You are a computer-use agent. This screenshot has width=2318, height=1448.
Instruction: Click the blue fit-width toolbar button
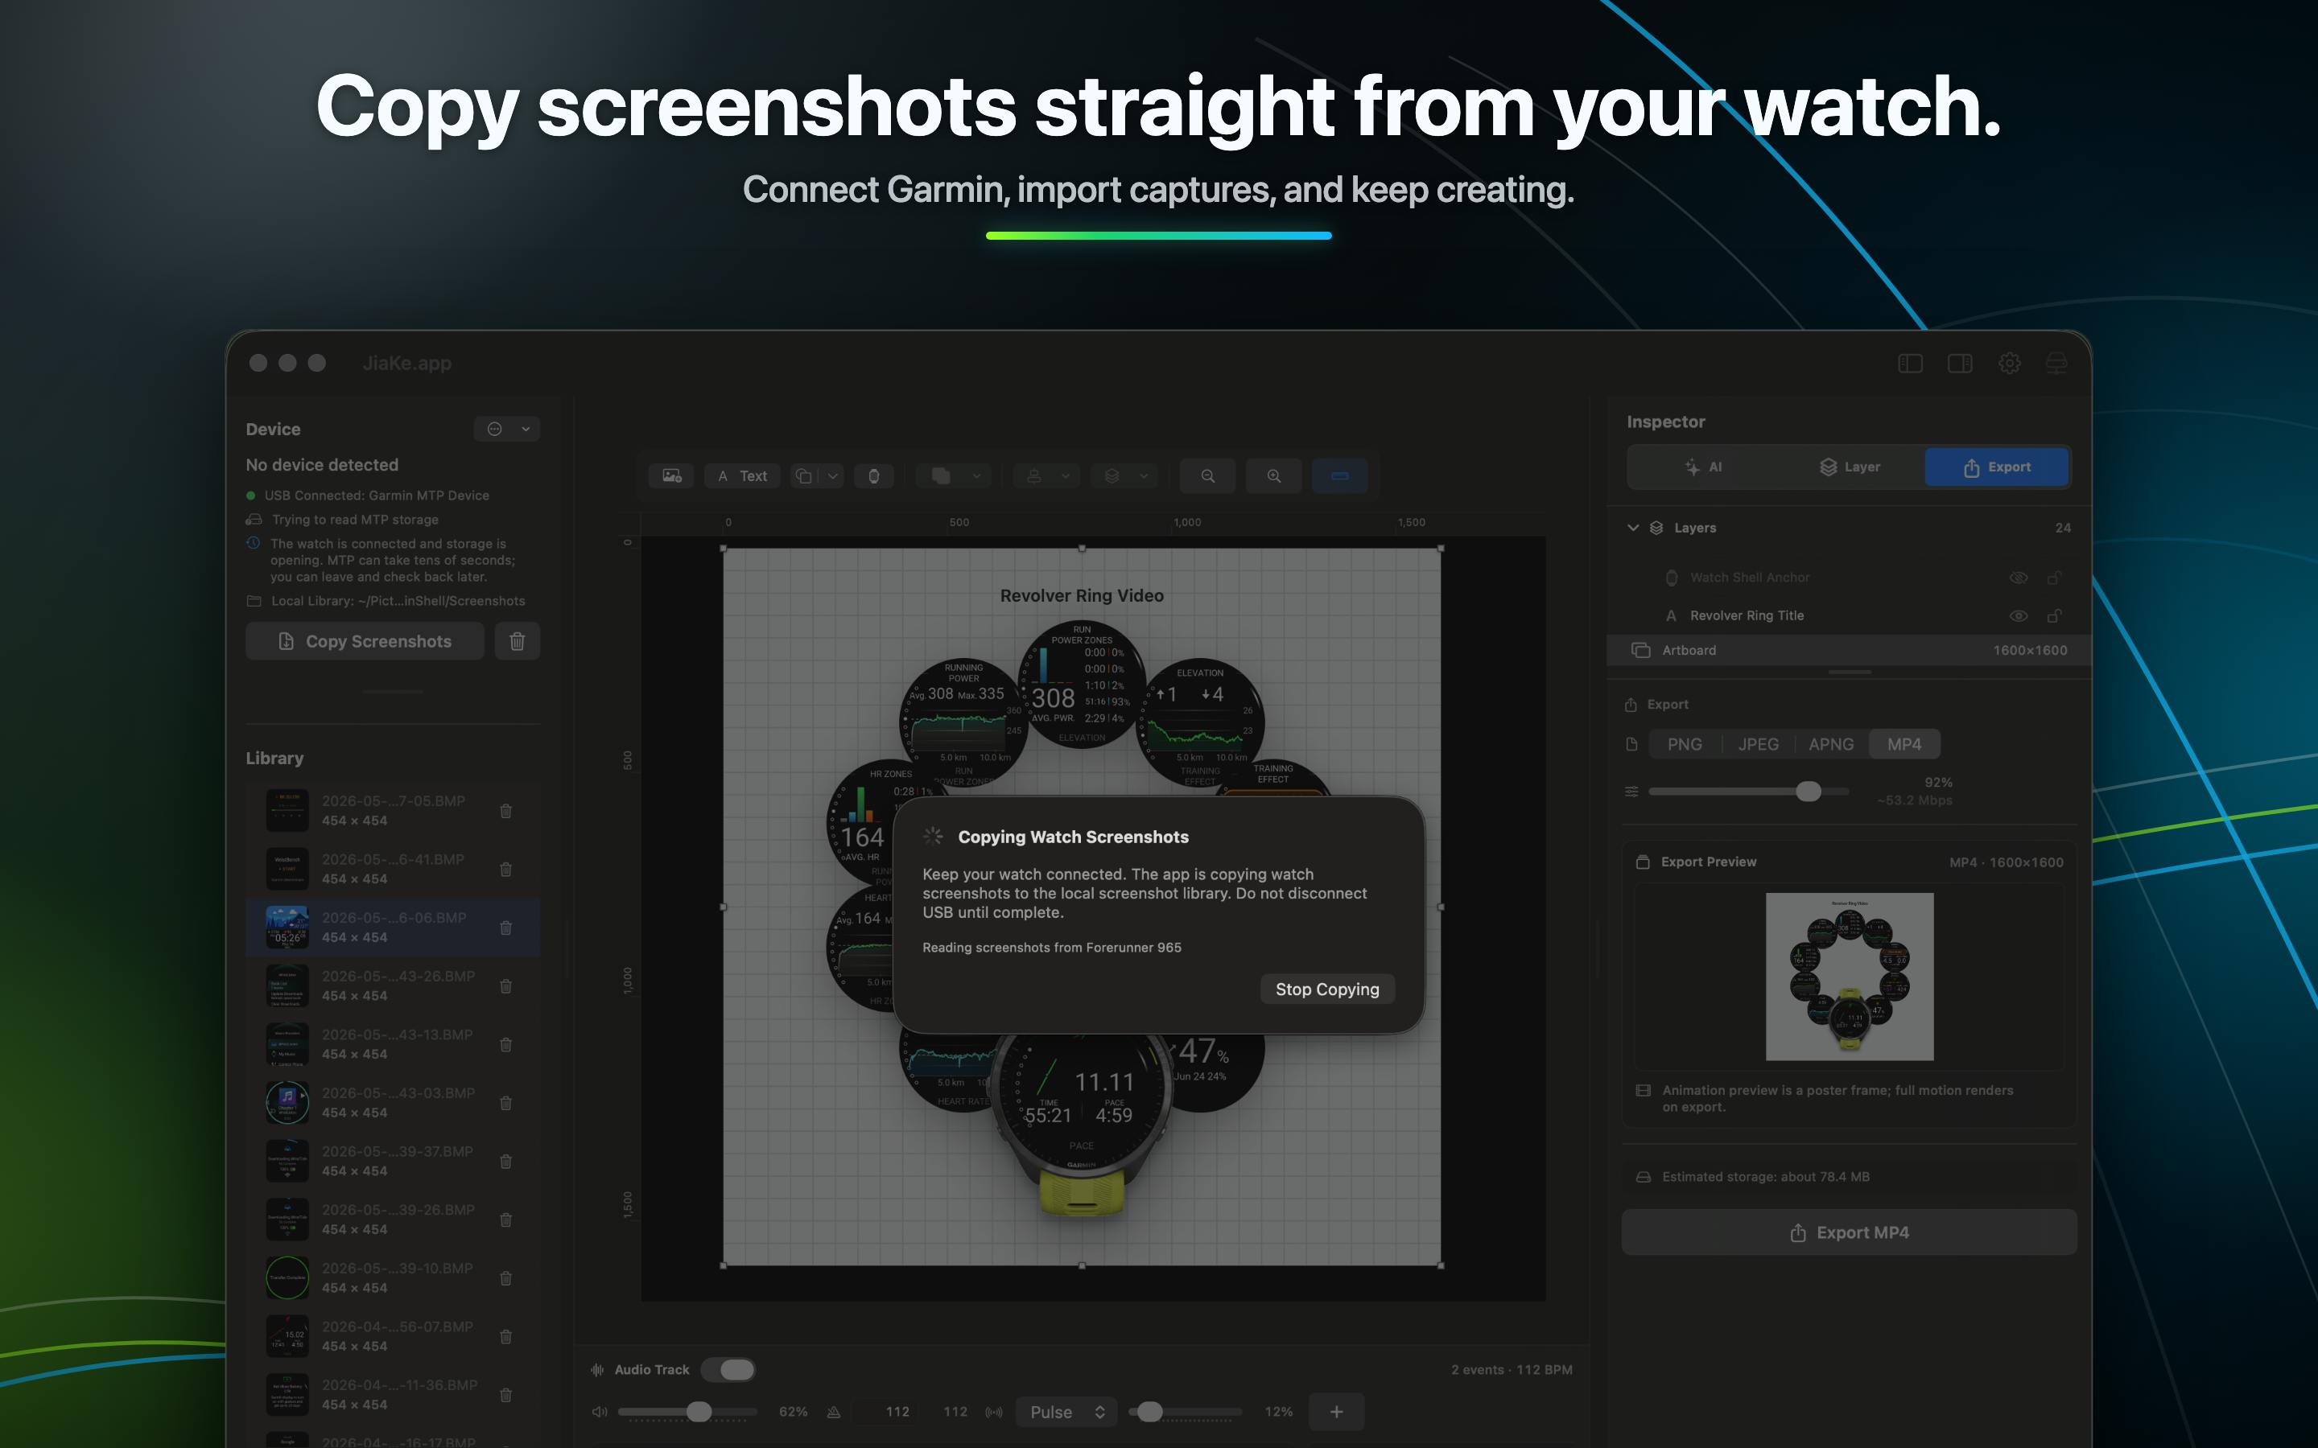[1339, 476]
